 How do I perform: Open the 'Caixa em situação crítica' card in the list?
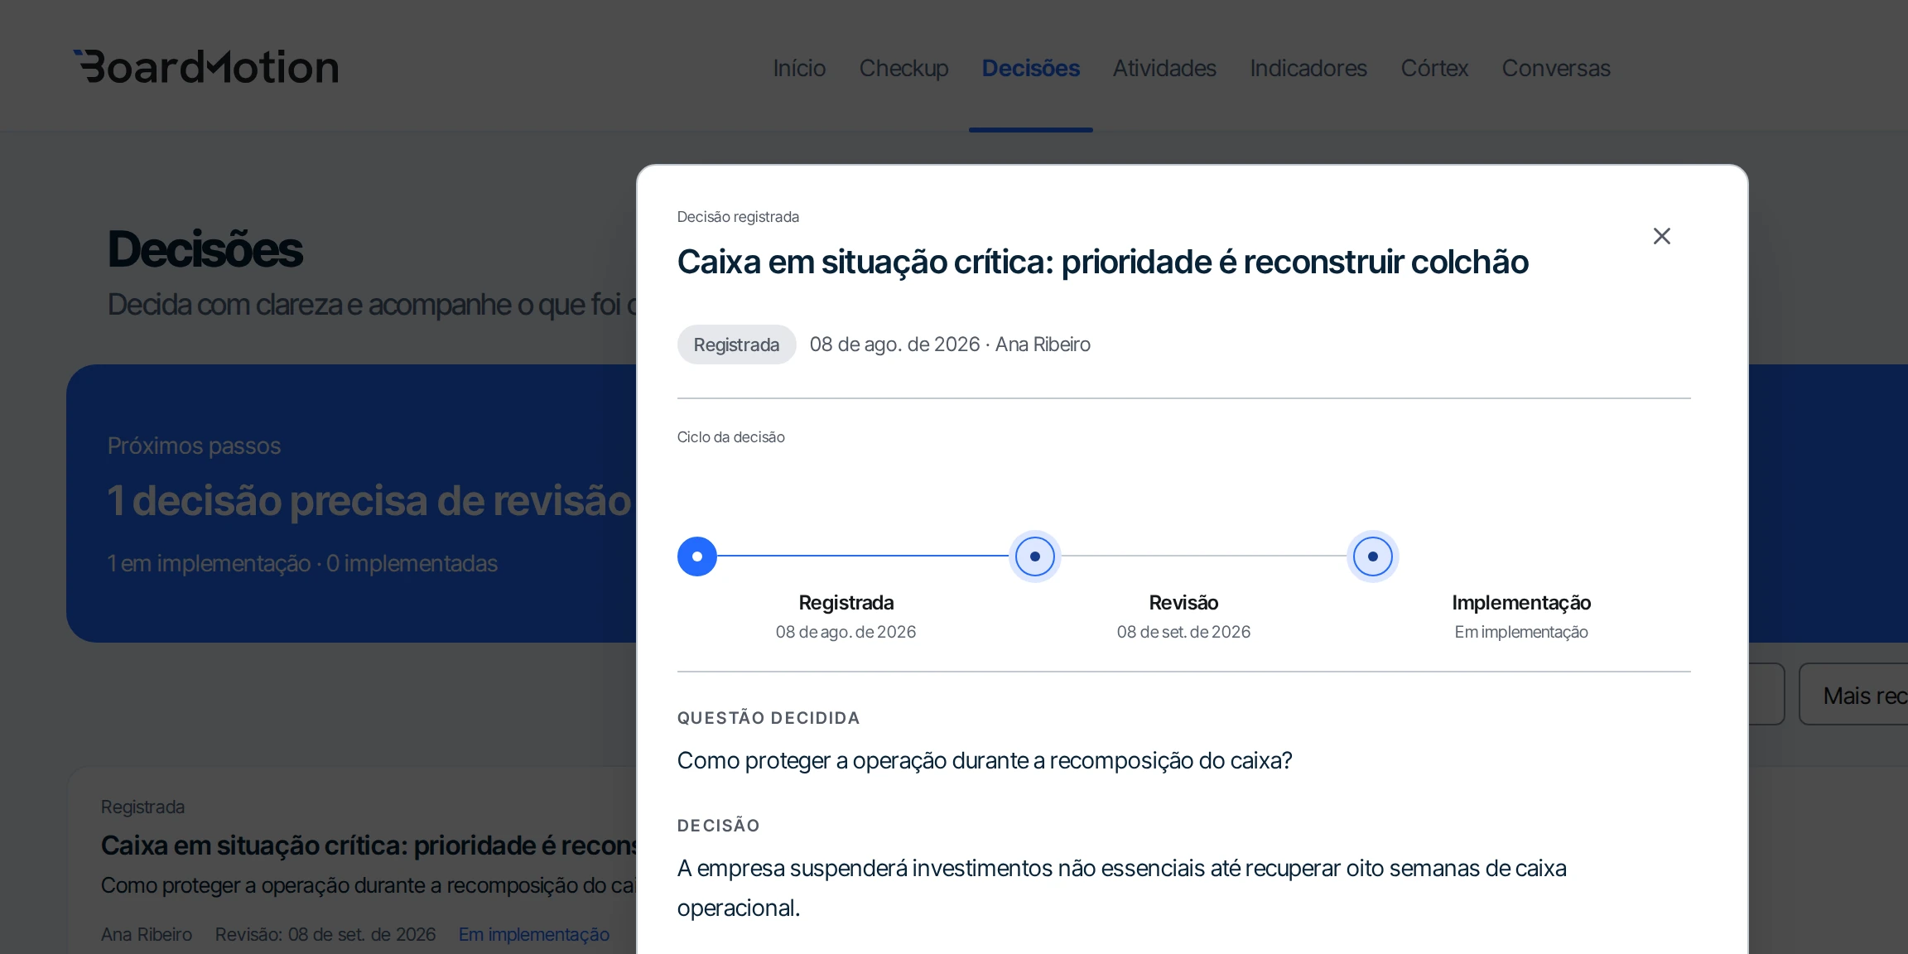click(352, 861)
